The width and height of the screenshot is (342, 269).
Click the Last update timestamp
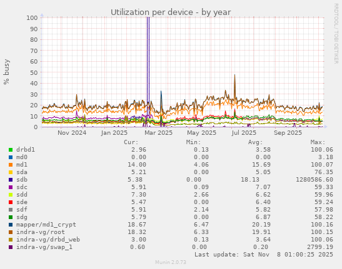pos(264,255)
